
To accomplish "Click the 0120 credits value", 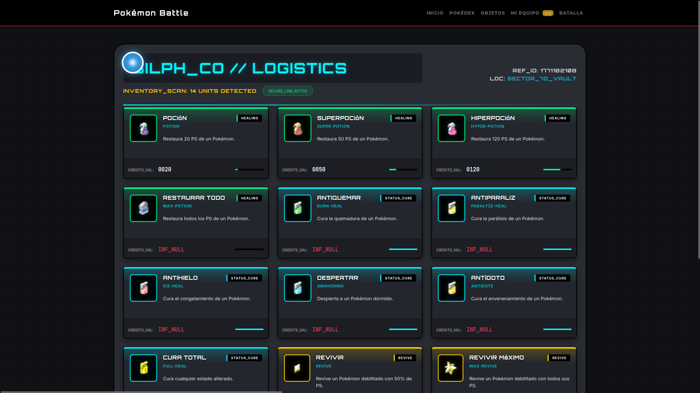I will 473,170.
